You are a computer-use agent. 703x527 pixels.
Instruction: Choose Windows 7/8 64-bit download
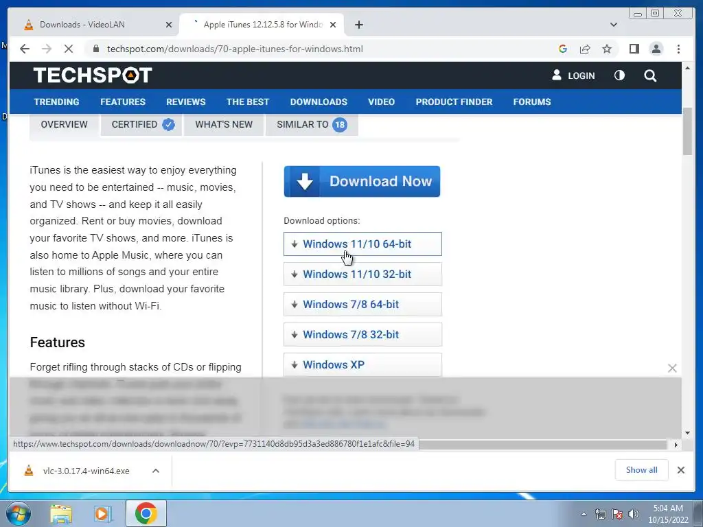tap(362, 304)
